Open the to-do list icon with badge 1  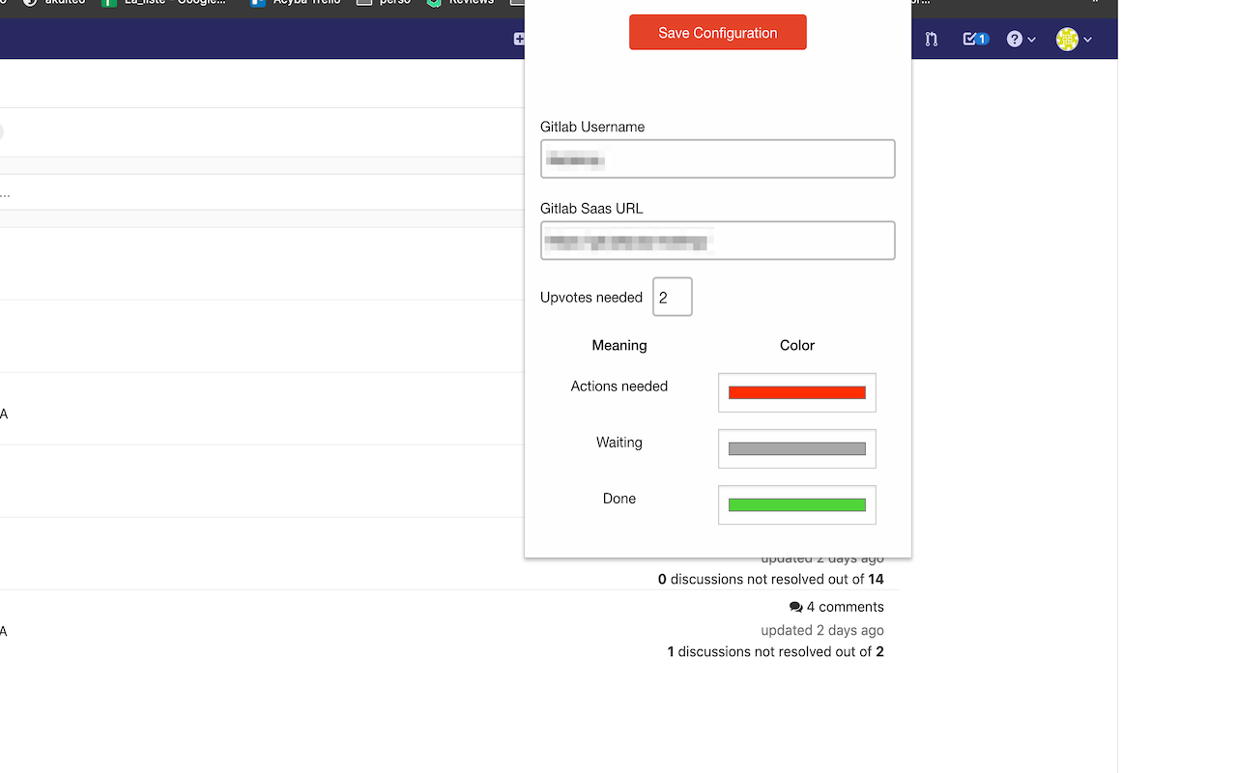(975, 39)
